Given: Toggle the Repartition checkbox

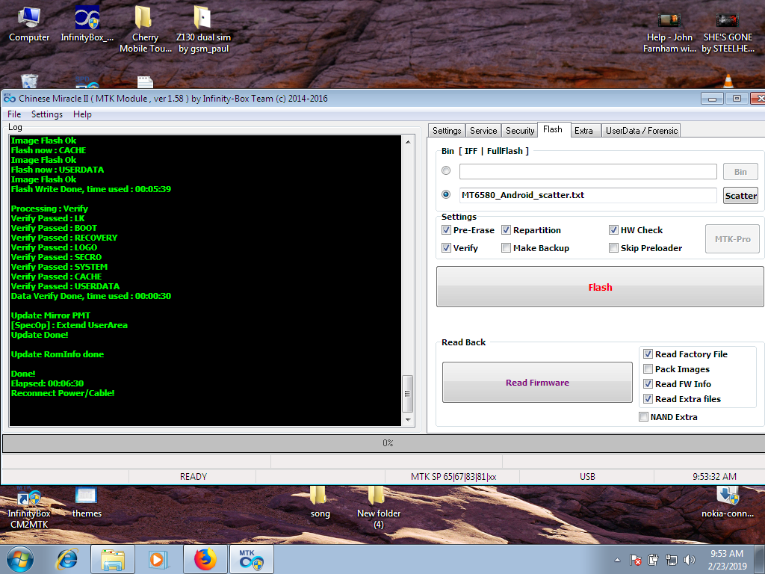Looking at the screenshot, I should pyautogui.click(x=506, y=230).
